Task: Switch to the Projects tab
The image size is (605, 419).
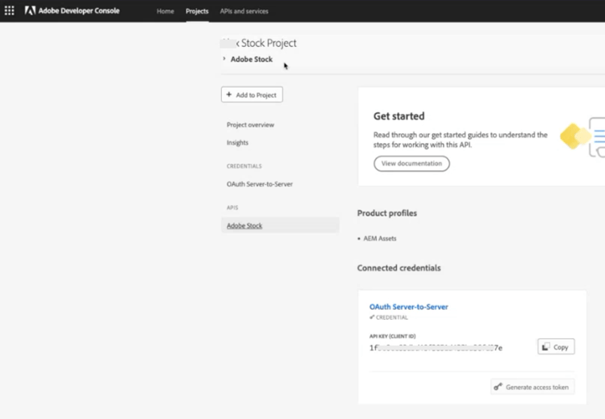Action: click(197, 11)
